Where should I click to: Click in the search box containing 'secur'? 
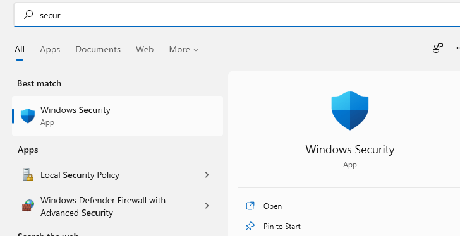click(x=237, y=15)
